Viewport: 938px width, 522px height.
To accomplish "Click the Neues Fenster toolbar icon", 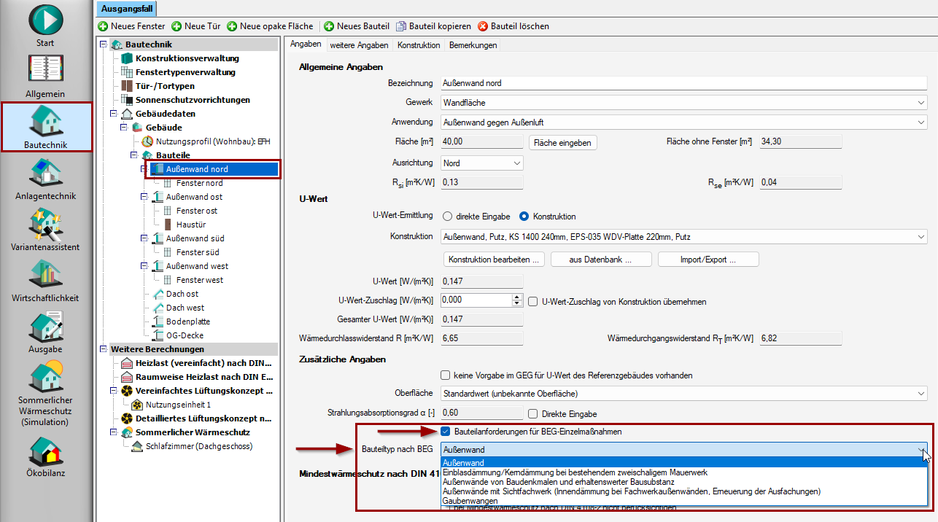I will pos(103,26).
